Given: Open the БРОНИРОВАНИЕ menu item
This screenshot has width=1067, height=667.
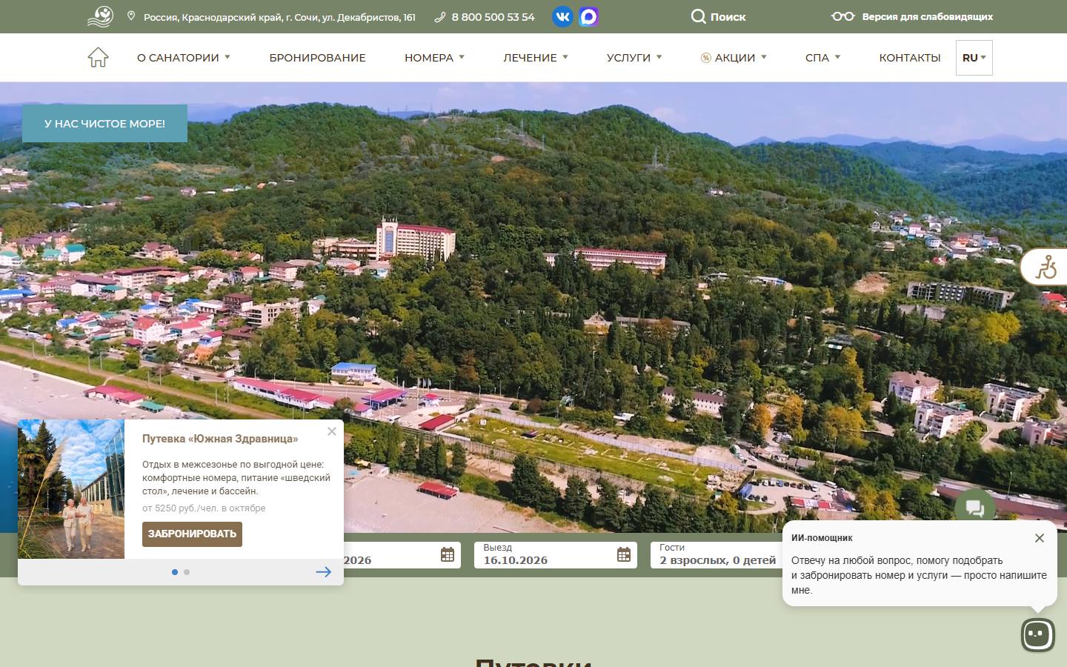Looking at the screenshot, I should coord(317,58).
